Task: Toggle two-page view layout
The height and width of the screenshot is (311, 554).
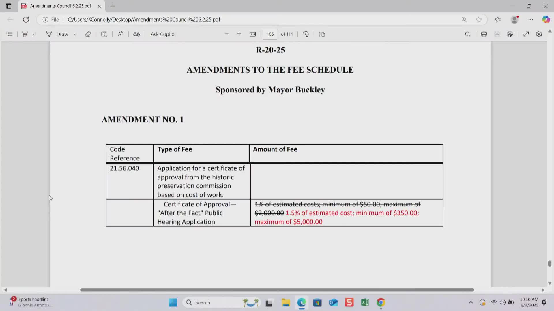Action: (322, 34)
